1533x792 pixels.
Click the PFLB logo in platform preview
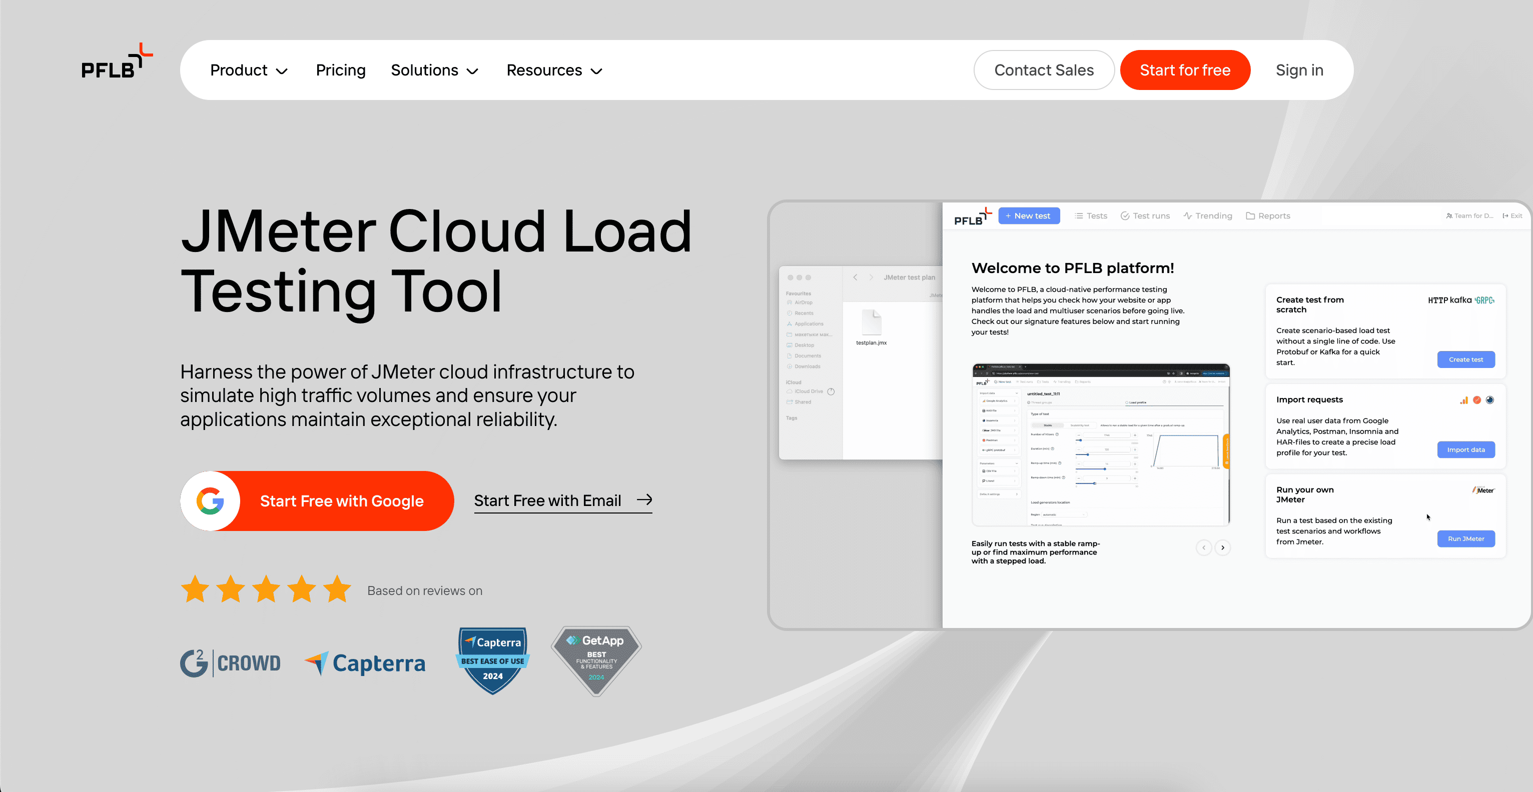pos(973,217)
